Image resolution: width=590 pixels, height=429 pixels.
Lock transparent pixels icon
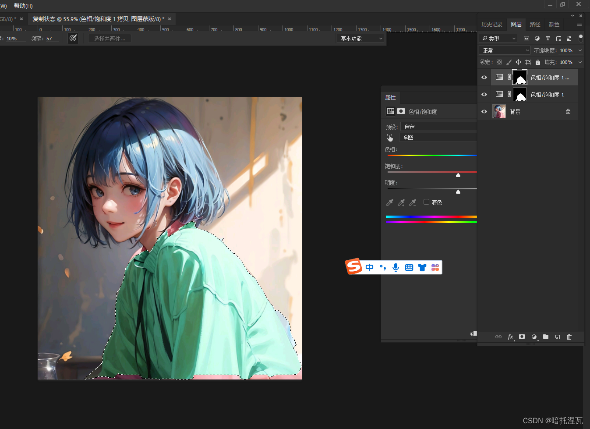click(x=499, y=62)
